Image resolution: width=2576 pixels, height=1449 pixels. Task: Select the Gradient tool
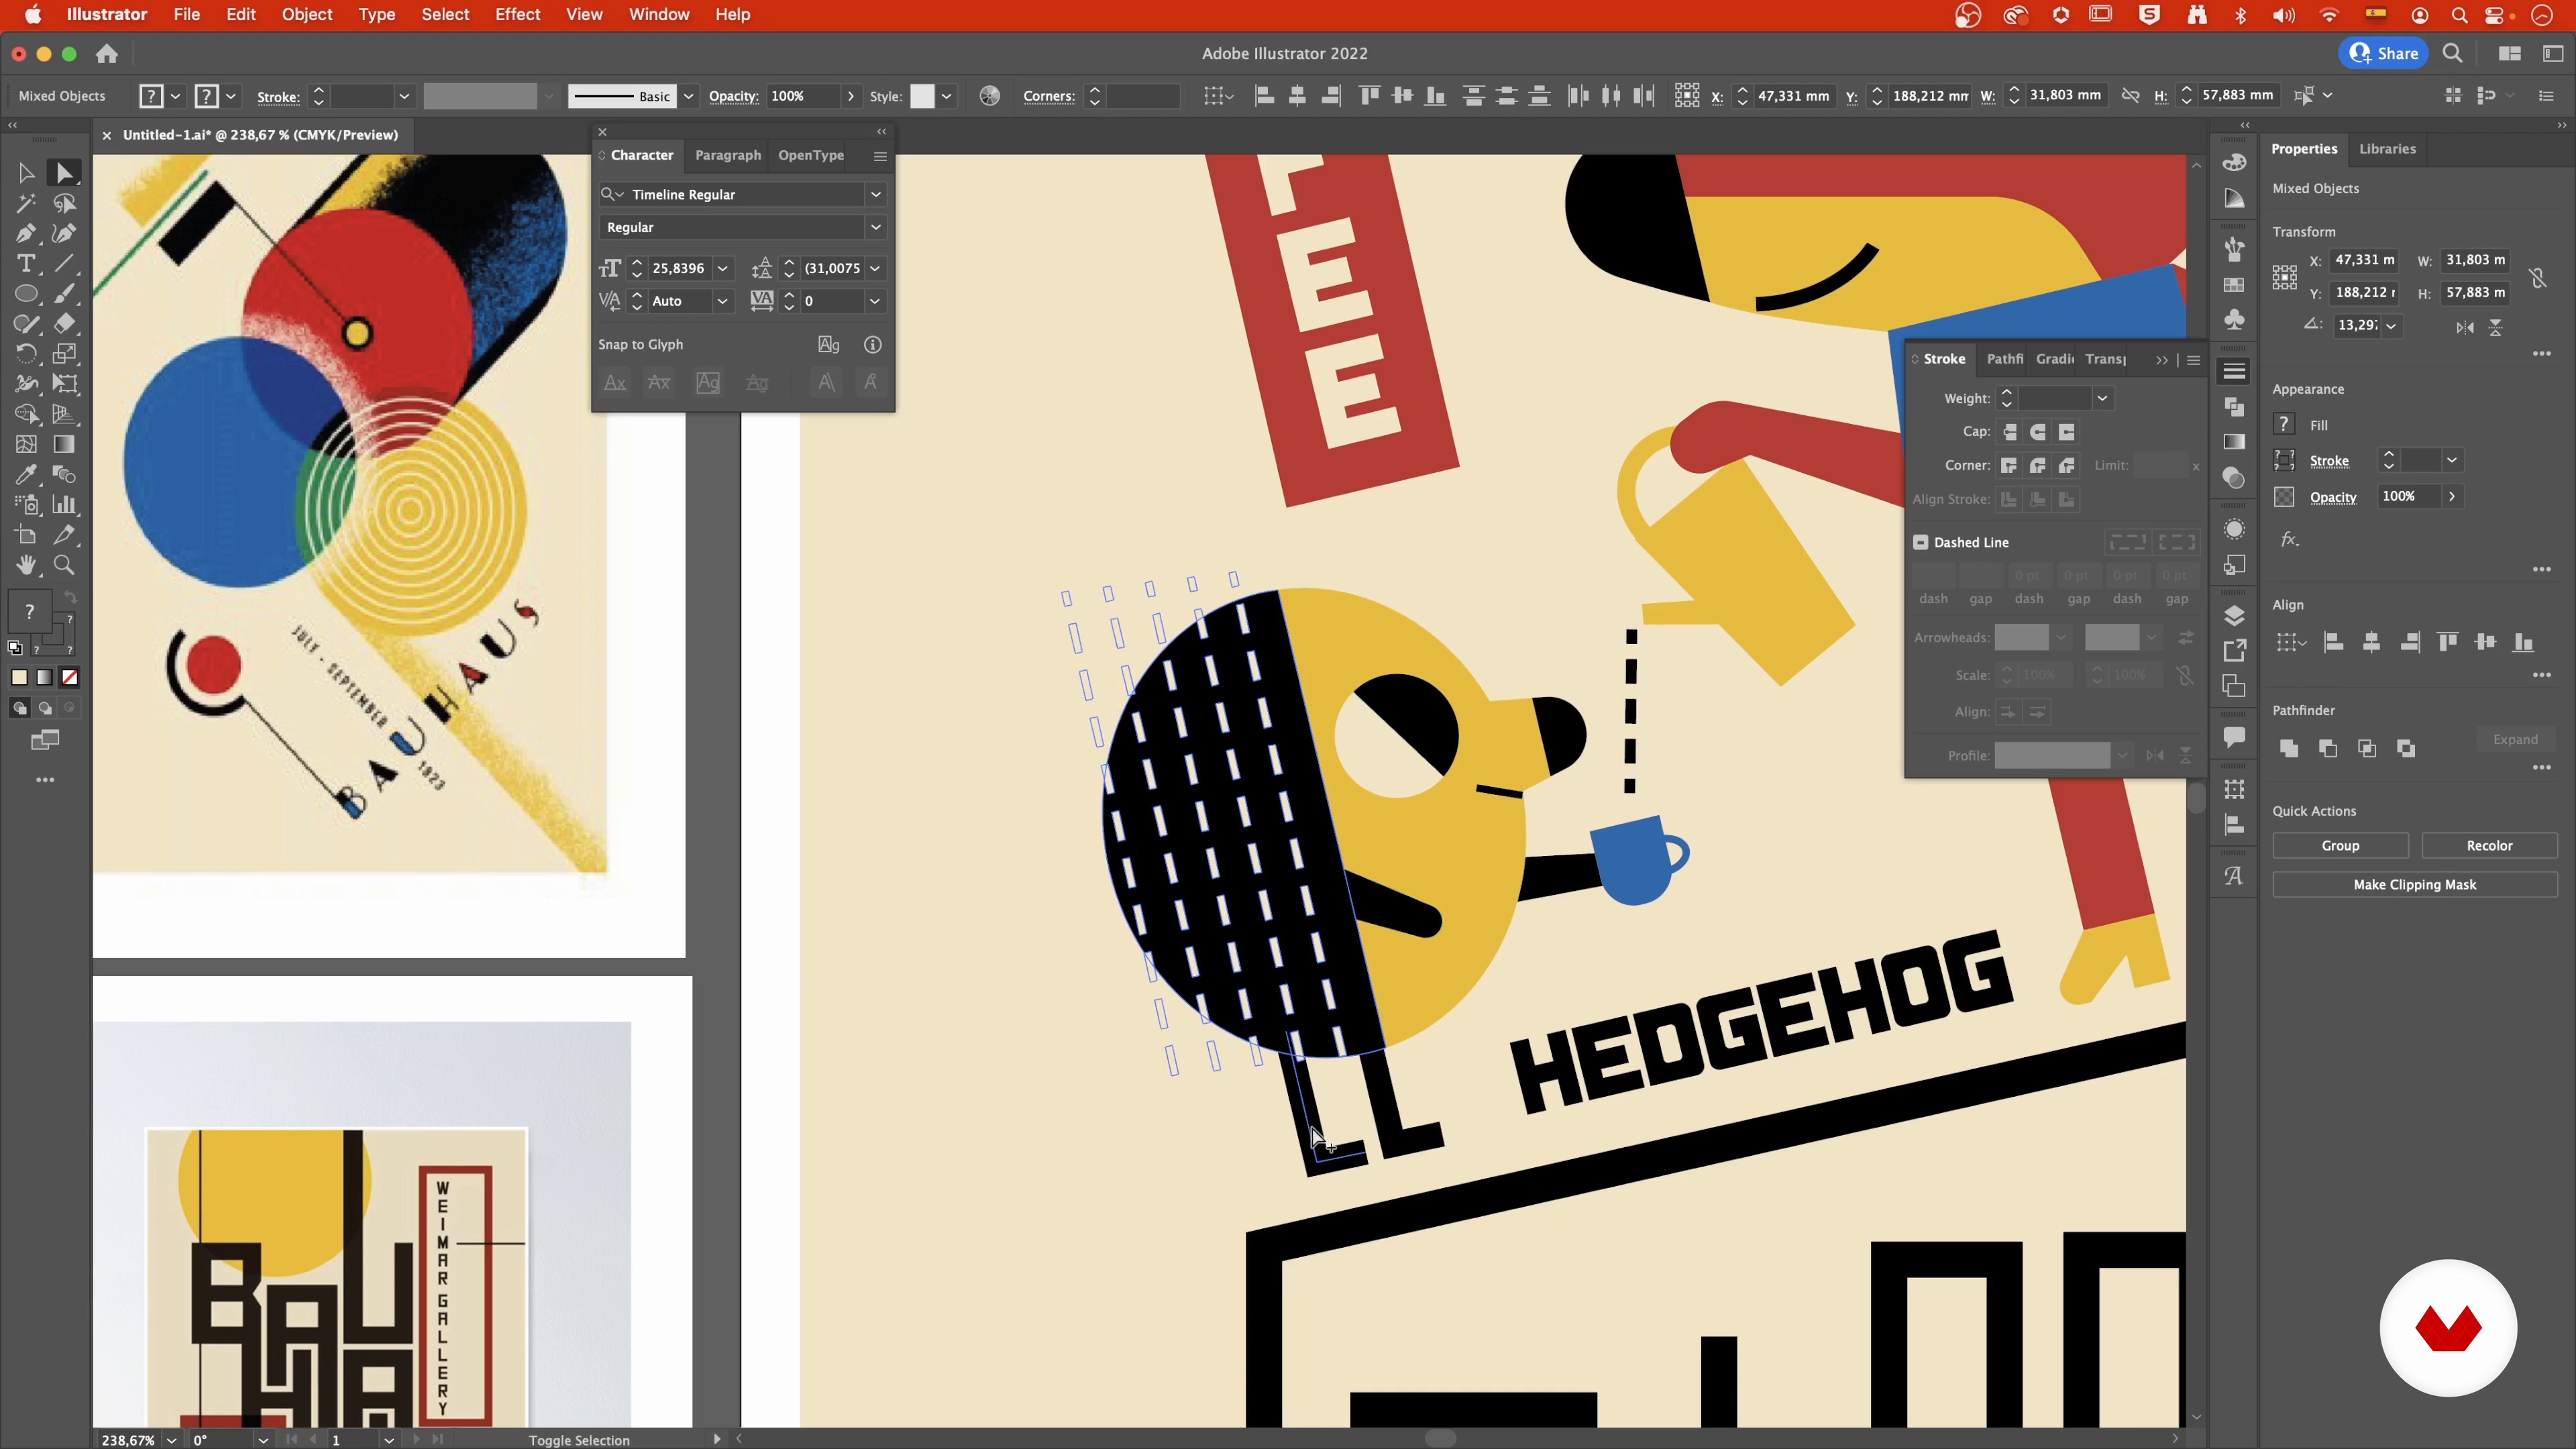tap(64, 444)
